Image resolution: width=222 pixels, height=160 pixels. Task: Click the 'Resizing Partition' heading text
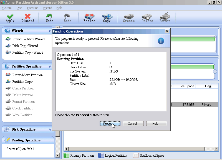[70, 59]
